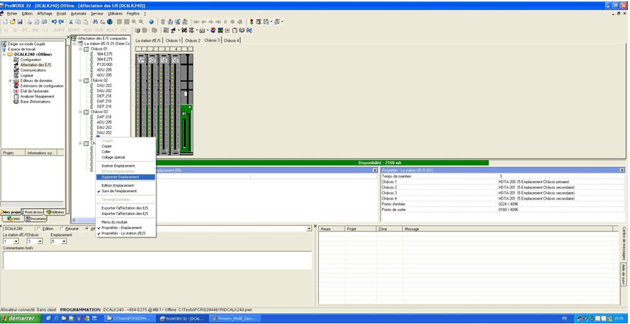Open the Utilitaires menu
Viewport: 630px width, 324px height.
pyautogui.click(x=115, y=13)
